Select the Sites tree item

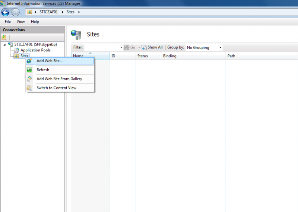pyautogui.click(x=24, y=56)
